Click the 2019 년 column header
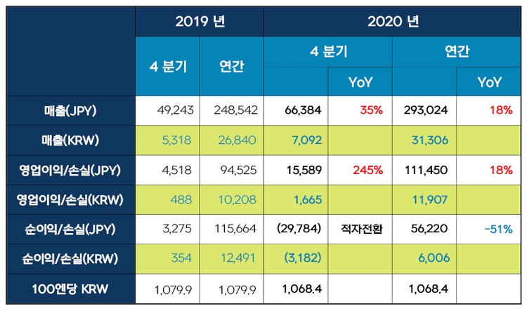 tap(200, 22)
